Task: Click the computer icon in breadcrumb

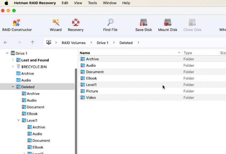Action: click(x=49, y=42)
